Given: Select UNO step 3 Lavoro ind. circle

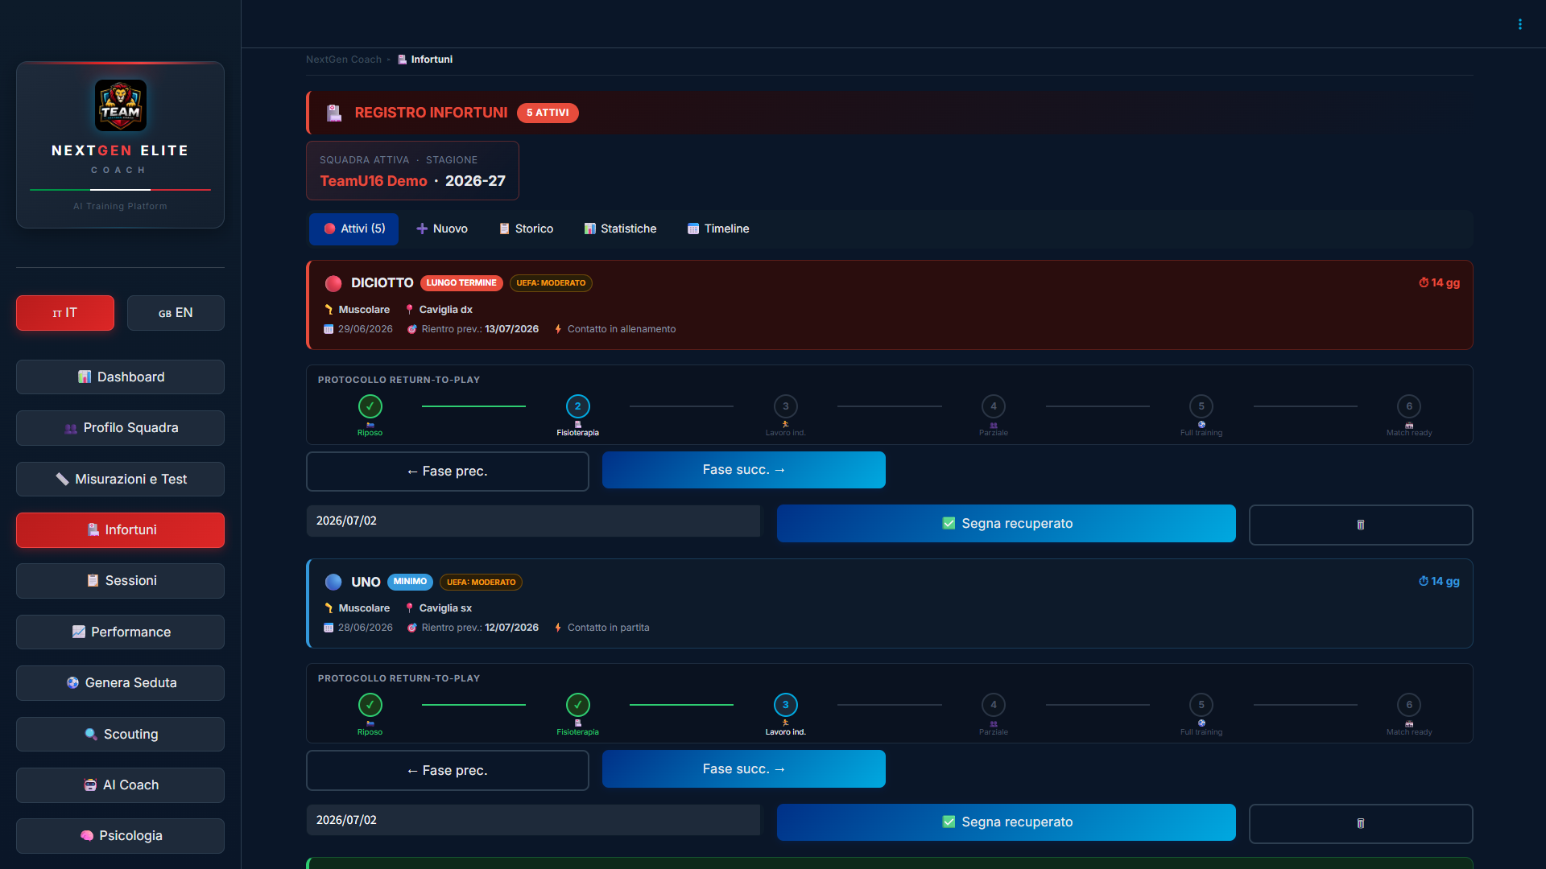Looking at the screenshot, I should (786, 705).
